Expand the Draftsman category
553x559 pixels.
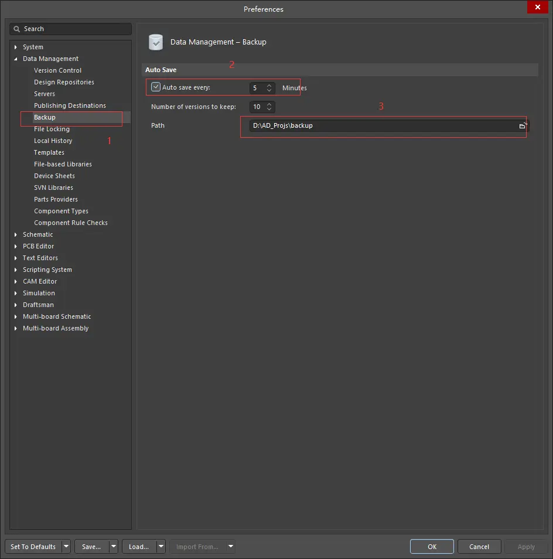[15, 305]
